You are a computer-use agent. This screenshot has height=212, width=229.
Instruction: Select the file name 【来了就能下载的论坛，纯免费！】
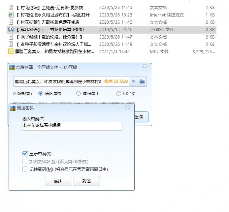(49, 37)
